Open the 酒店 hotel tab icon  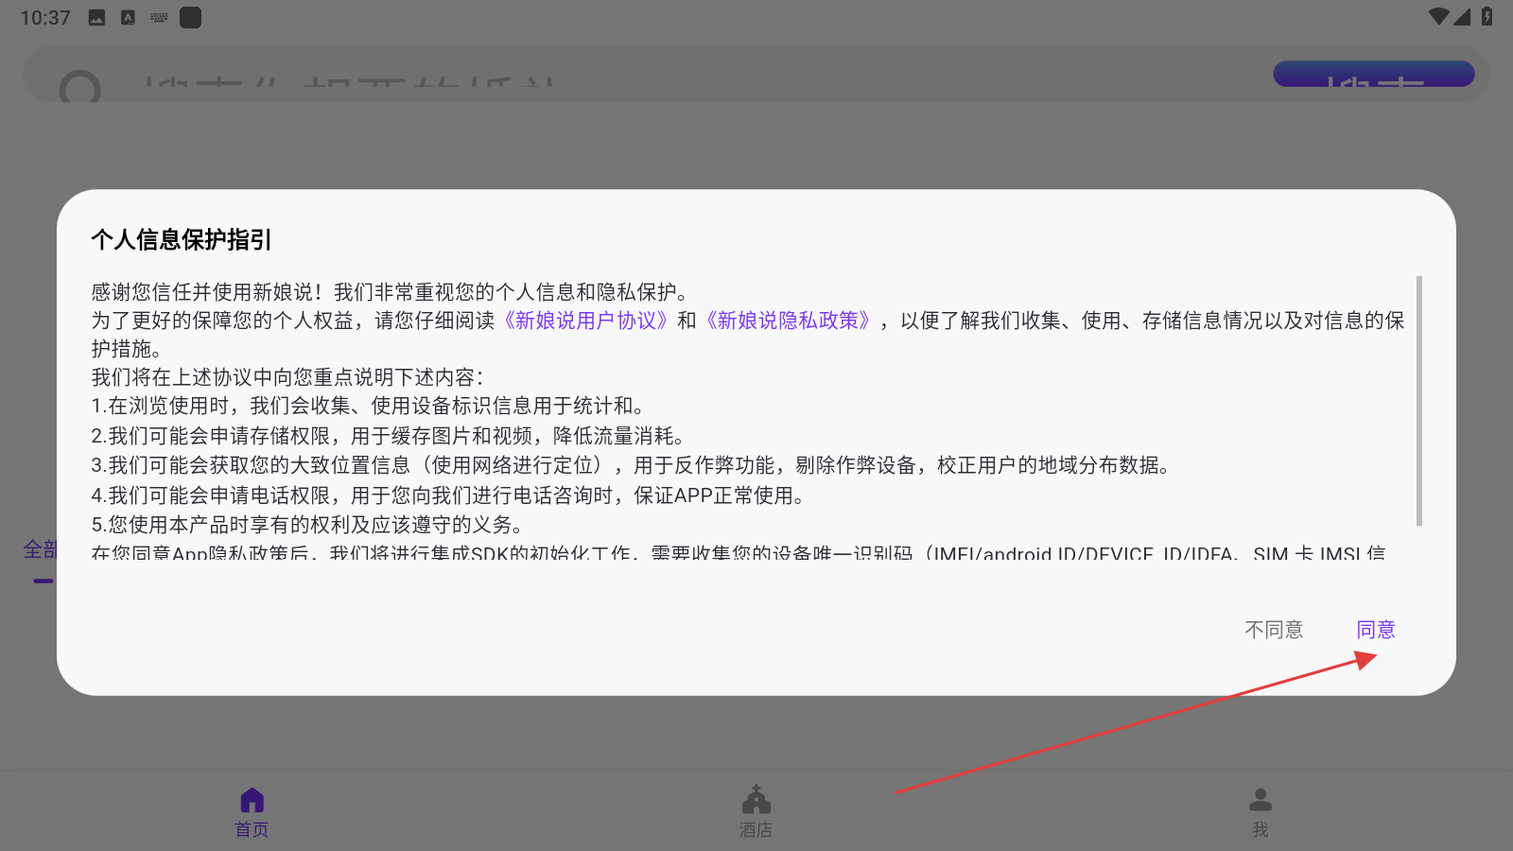click(756, 800)
